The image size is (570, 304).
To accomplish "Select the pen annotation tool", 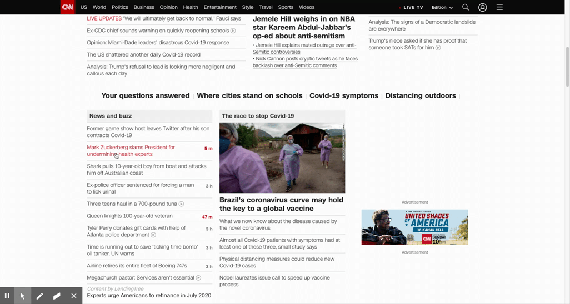I will coord(39,296).
